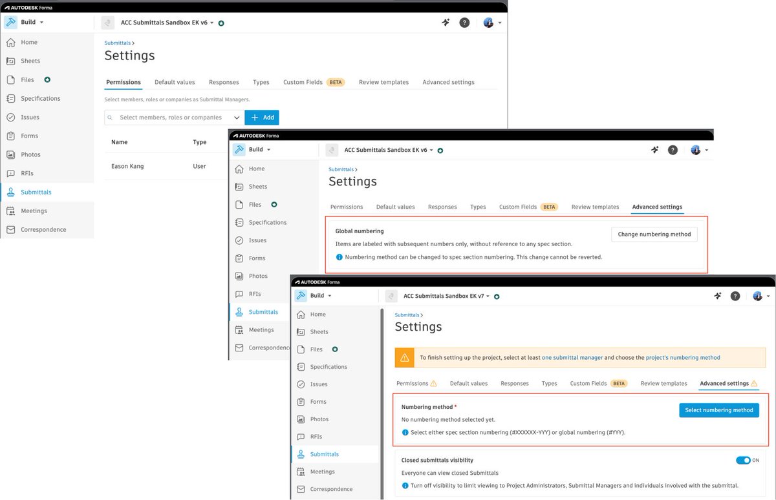This screenshot has width=776, height=500.
Task: Open Meetings in the front v7 window sidebar
Action: click(323, 472)
